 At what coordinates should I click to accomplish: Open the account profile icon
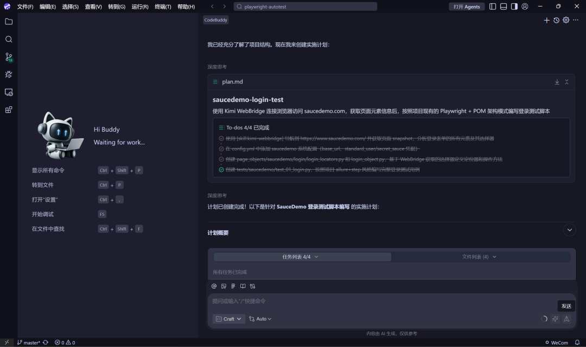525,7
